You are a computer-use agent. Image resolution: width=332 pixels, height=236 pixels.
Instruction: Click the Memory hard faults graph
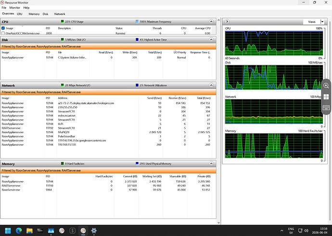274,146
